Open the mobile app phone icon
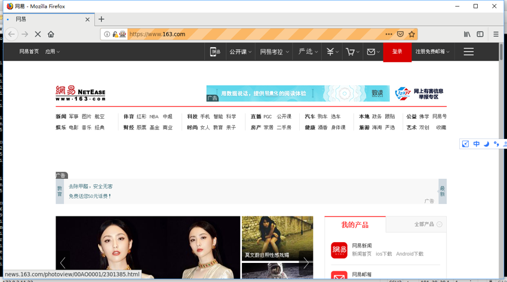This screenshot has height=282, width=507. coord(215,52)
